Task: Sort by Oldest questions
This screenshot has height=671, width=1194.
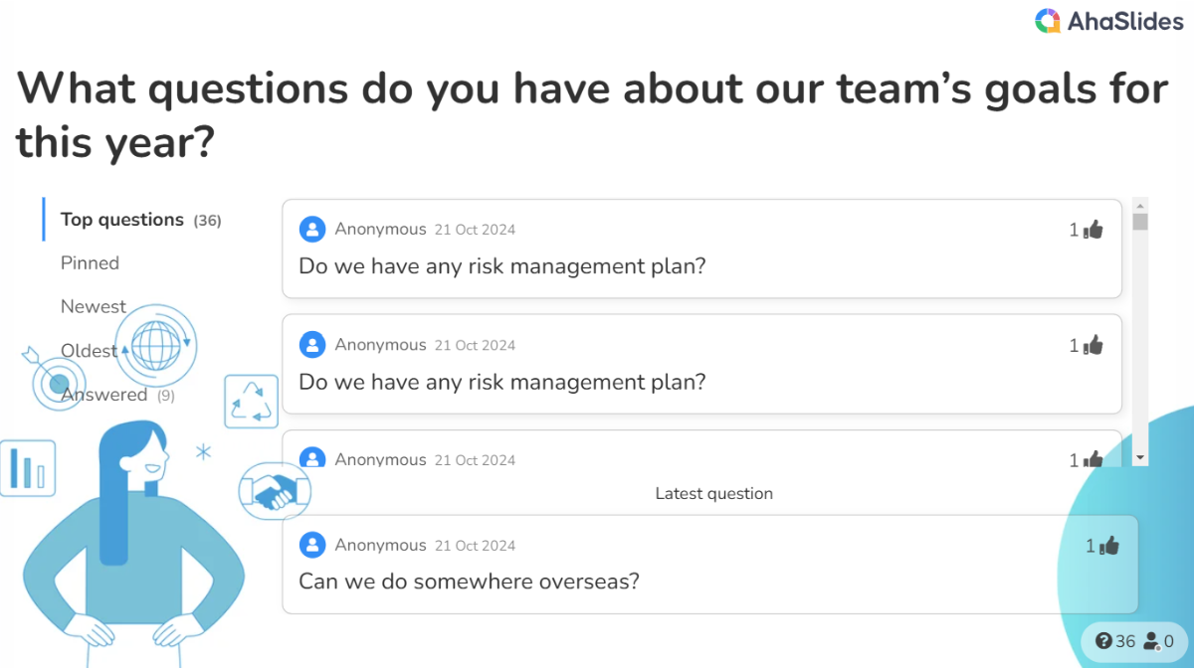Action: click(89, 351)
